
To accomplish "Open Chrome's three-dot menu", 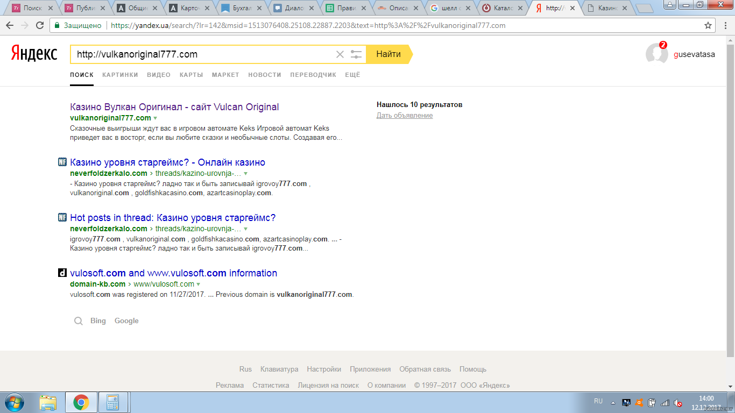I will pos(725,25).
